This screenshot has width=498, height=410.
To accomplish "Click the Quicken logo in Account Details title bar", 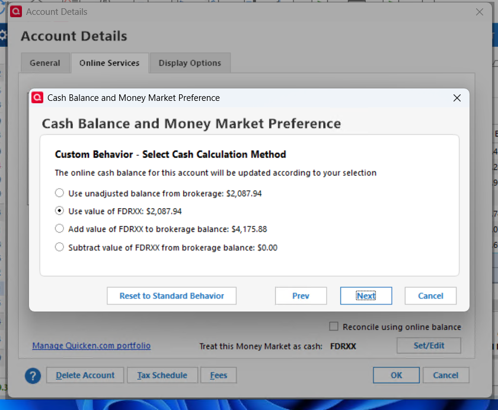I will pyautogui.click(x=16, y=11).
